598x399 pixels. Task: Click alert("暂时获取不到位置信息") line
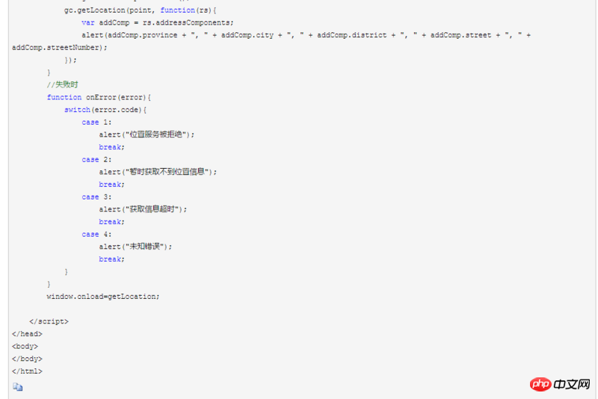click(158, 172)
